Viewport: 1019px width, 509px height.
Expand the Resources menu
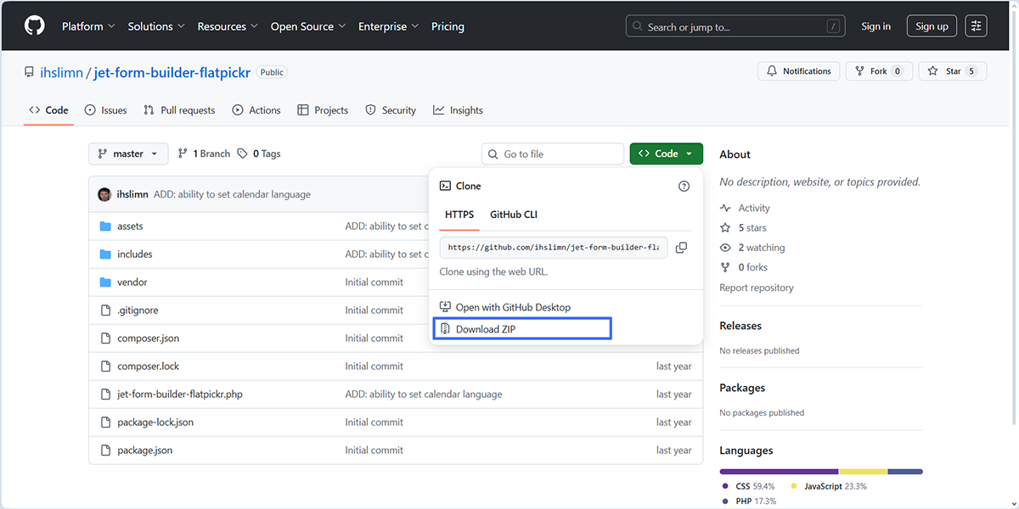[x=228, y=26]
